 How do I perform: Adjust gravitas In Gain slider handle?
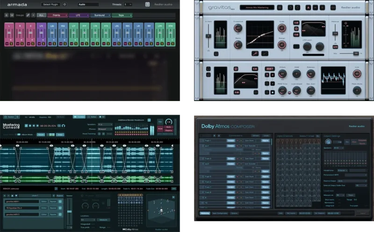pyautogui.click(x=209, y=36)
